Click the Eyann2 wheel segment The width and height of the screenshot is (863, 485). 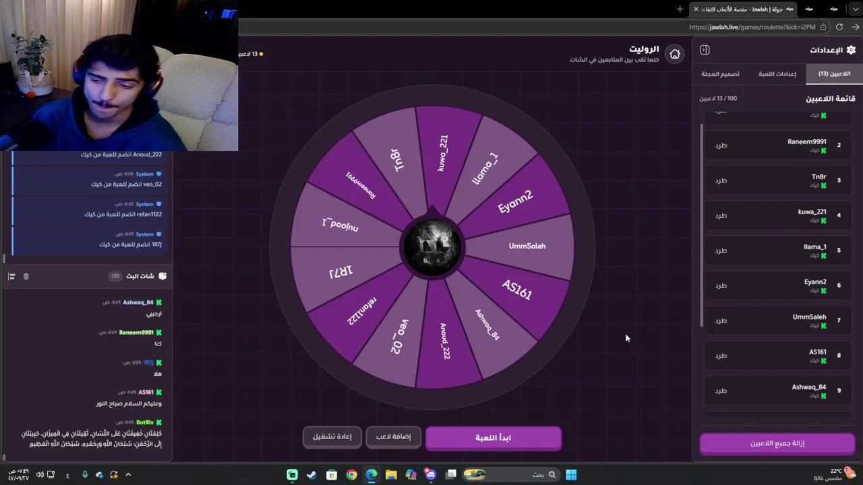point(516,201)
